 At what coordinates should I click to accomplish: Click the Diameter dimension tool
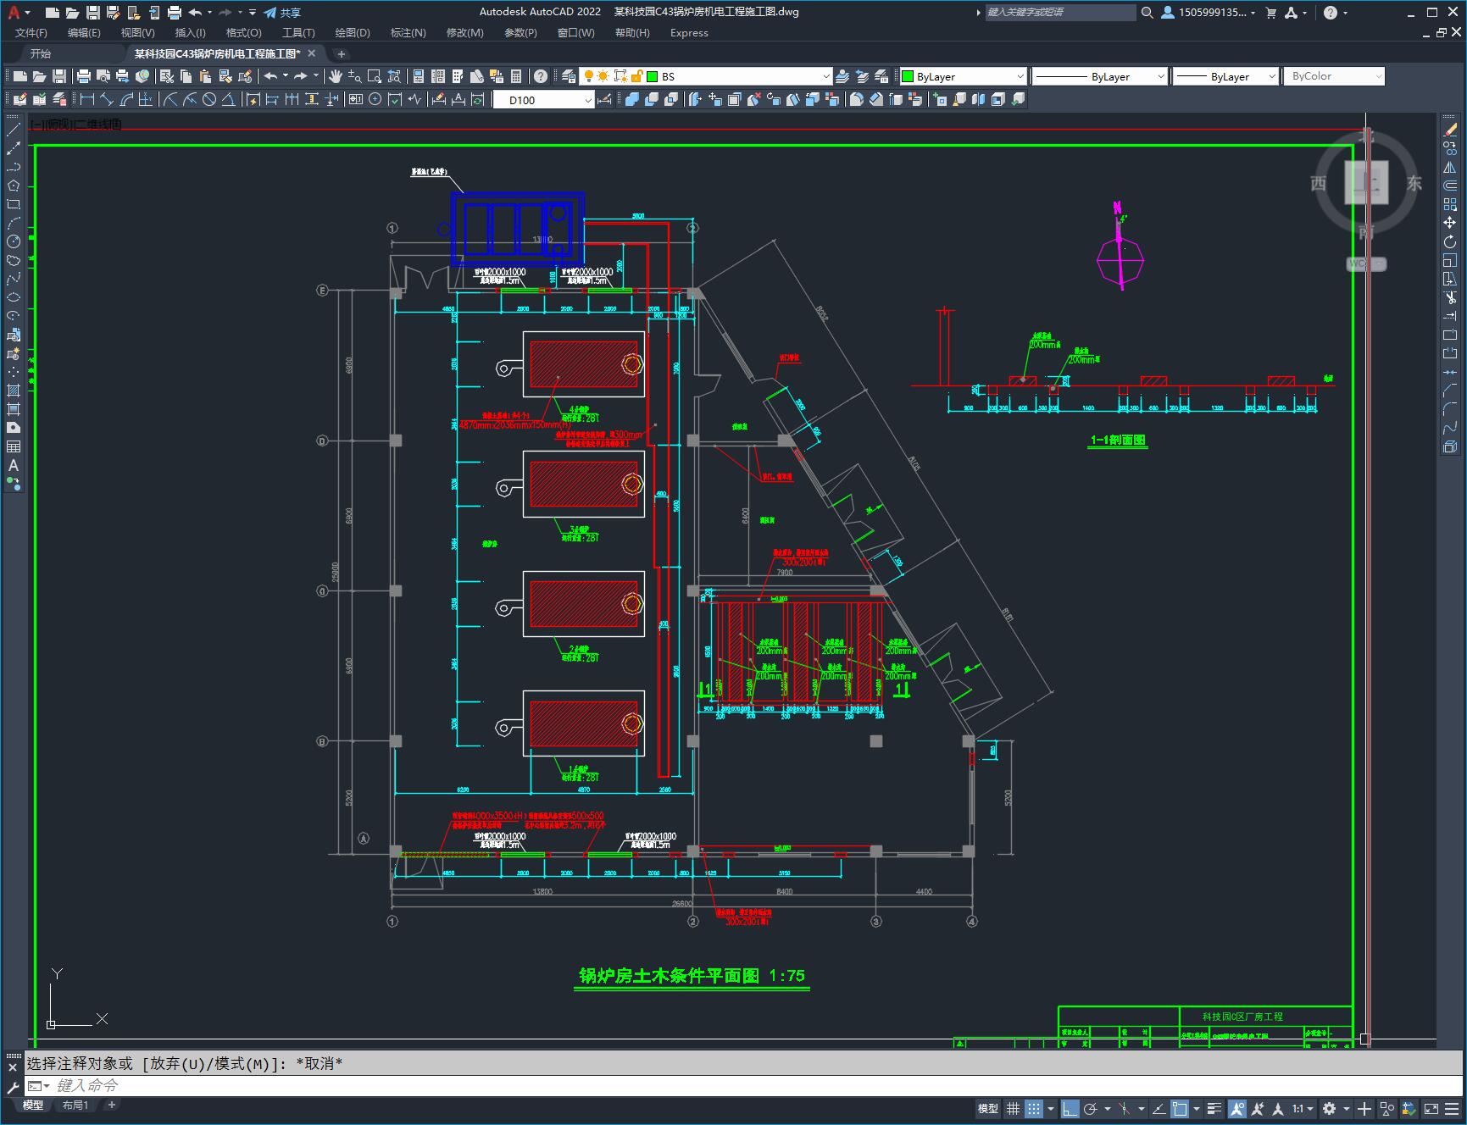point(209,99)
